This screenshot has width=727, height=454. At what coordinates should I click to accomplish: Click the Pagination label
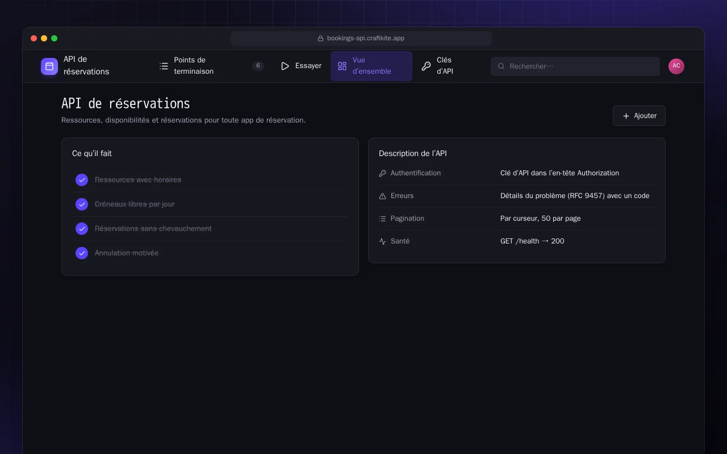click(x=407, y=218)
